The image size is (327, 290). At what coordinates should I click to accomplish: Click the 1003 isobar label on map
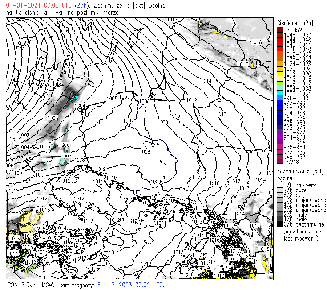pos(53,118)
